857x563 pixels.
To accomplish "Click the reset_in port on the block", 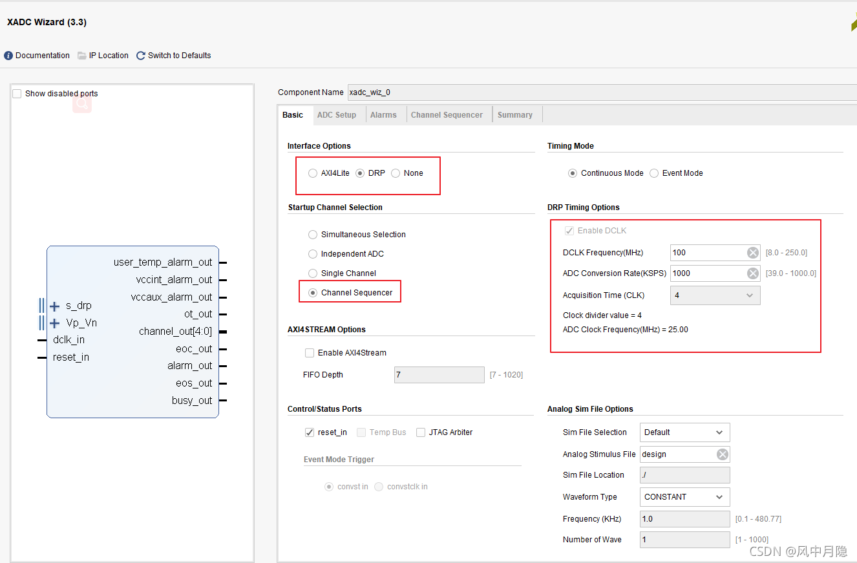I will pyautogui.click(x=71, y=357).
